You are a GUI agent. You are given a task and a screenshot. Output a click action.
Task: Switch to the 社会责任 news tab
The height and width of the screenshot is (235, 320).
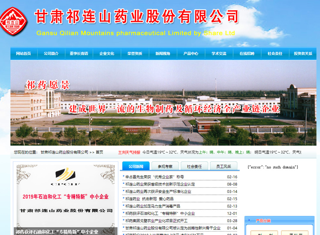(x=194, y=166)
